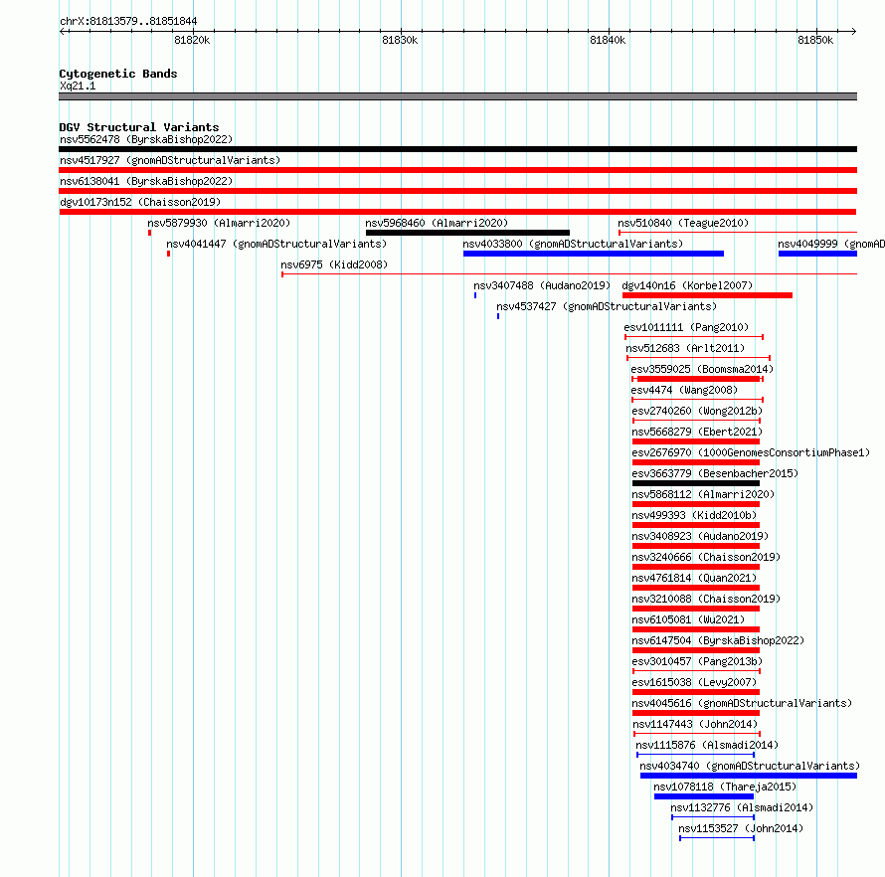Open nsv4761814 (Quan2021) variant

click(x=694, y=578)
